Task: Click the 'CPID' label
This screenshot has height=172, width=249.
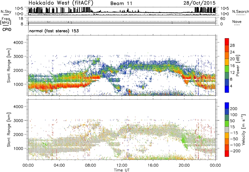Action: [7, 29]
